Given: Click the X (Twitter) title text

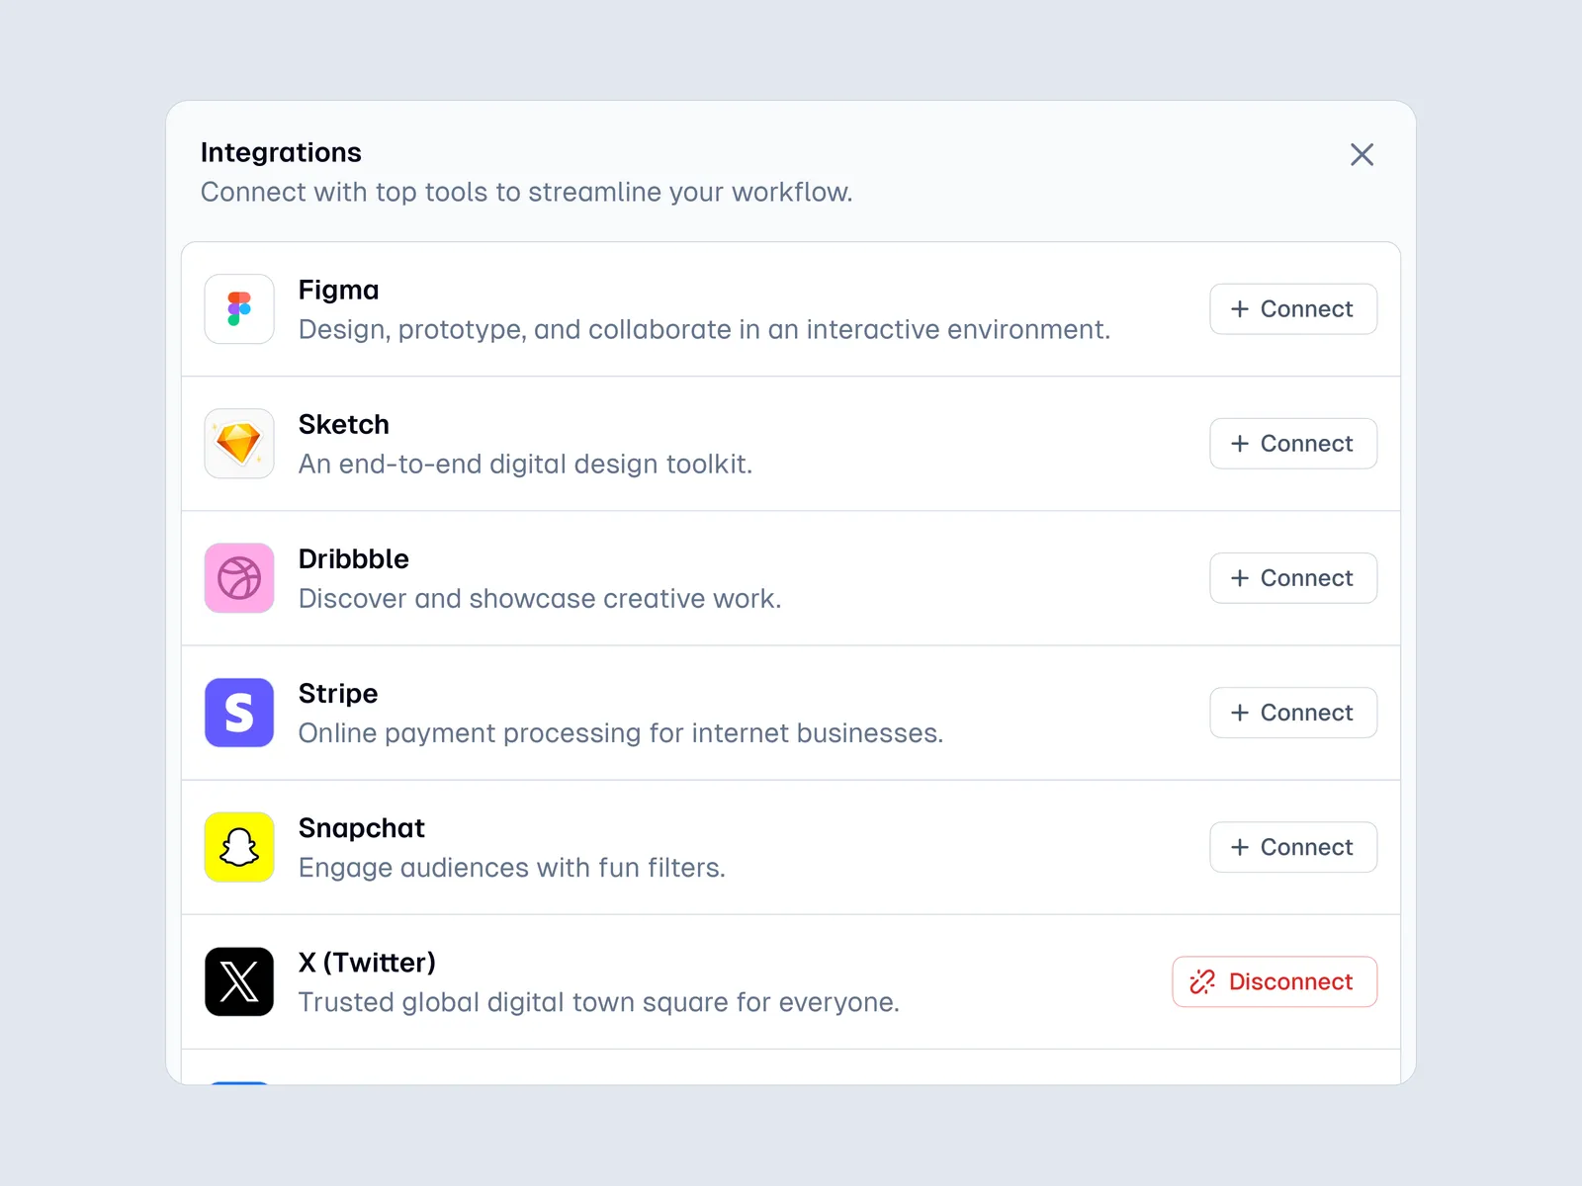Looking at the screenshot, I should point(367,963).
